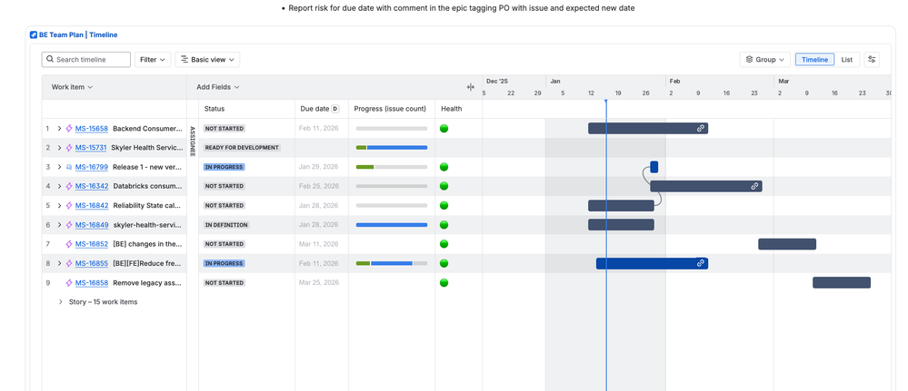The height and width of the screenshot is (391, 908).
Task: Expand row MS-16849 skyler-health-service
Action: click(59, 225)
